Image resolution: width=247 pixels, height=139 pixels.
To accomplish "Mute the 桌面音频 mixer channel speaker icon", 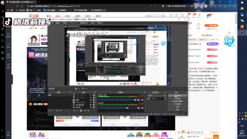I will point(138,108).
